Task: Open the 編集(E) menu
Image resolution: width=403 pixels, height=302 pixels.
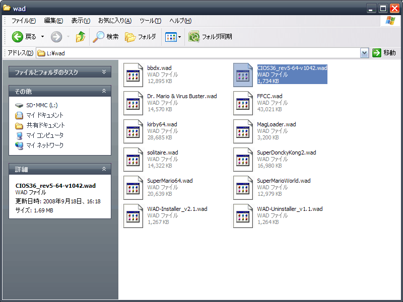Action: (x=53, y=21)
